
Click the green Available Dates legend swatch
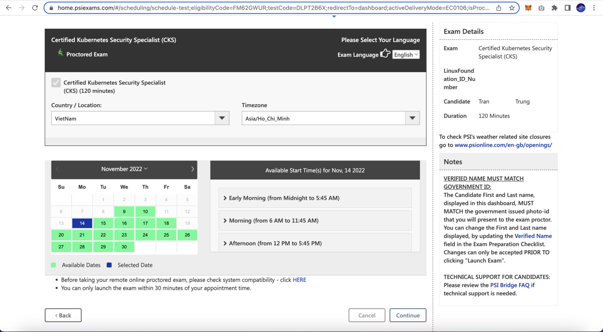53,265
